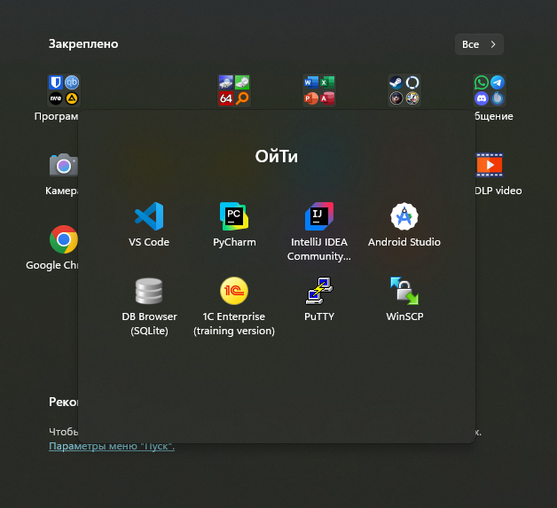The height and width of the screenshot is (508, 557).
Task: Open the pinned folder containing the 64 icon
Action: pos(234,90)
